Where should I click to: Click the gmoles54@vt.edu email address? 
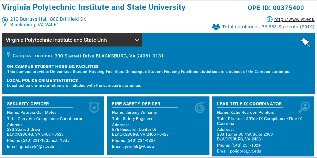click(37, 147)
